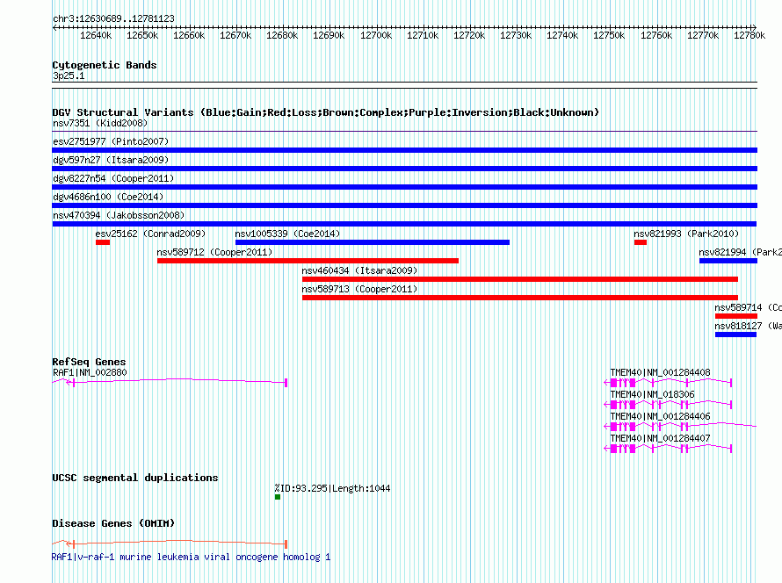Click the nsv821994 blue gain bar
Image resolution: width=782 pixels, height=583 pixels.
[728, 261]
